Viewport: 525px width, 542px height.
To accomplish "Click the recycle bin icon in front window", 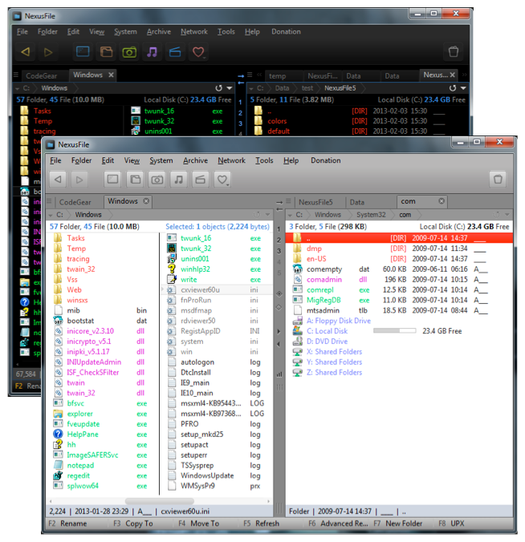I will click(498, 180).
